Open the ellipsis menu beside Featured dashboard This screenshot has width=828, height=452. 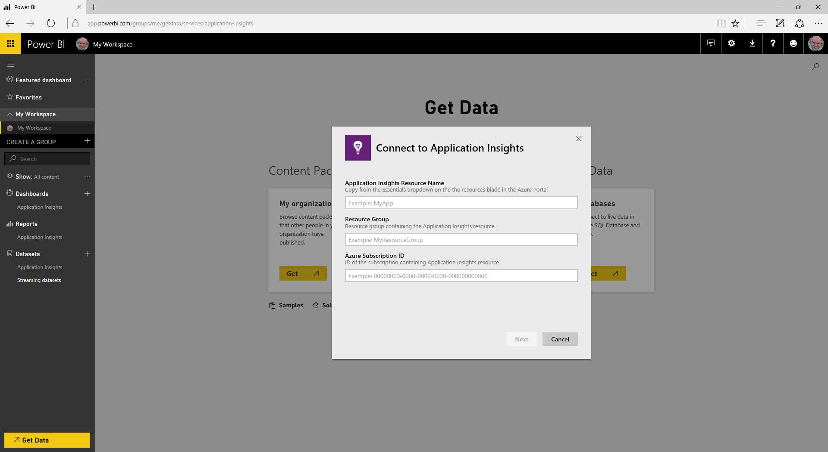[87, 80]
